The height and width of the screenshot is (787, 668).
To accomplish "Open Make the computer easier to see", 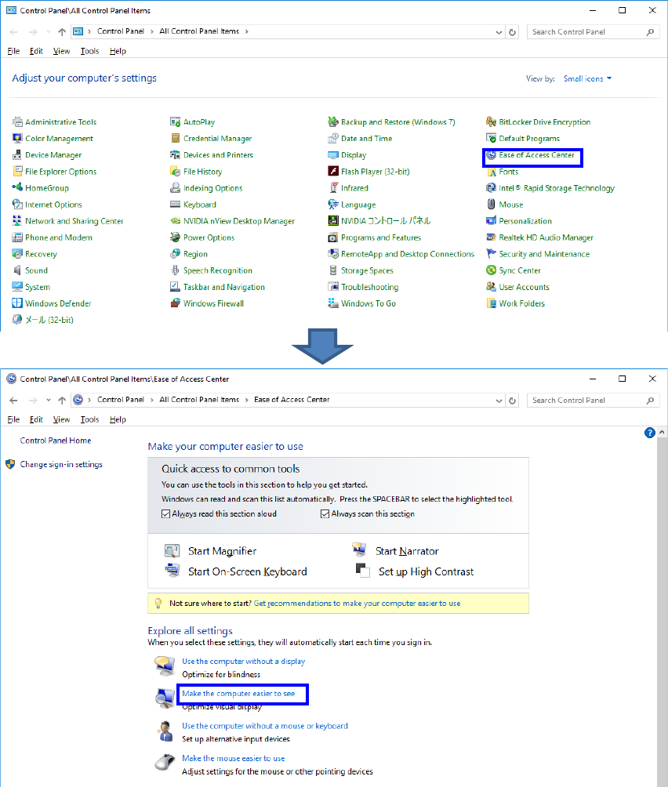I will coord(238,693).
